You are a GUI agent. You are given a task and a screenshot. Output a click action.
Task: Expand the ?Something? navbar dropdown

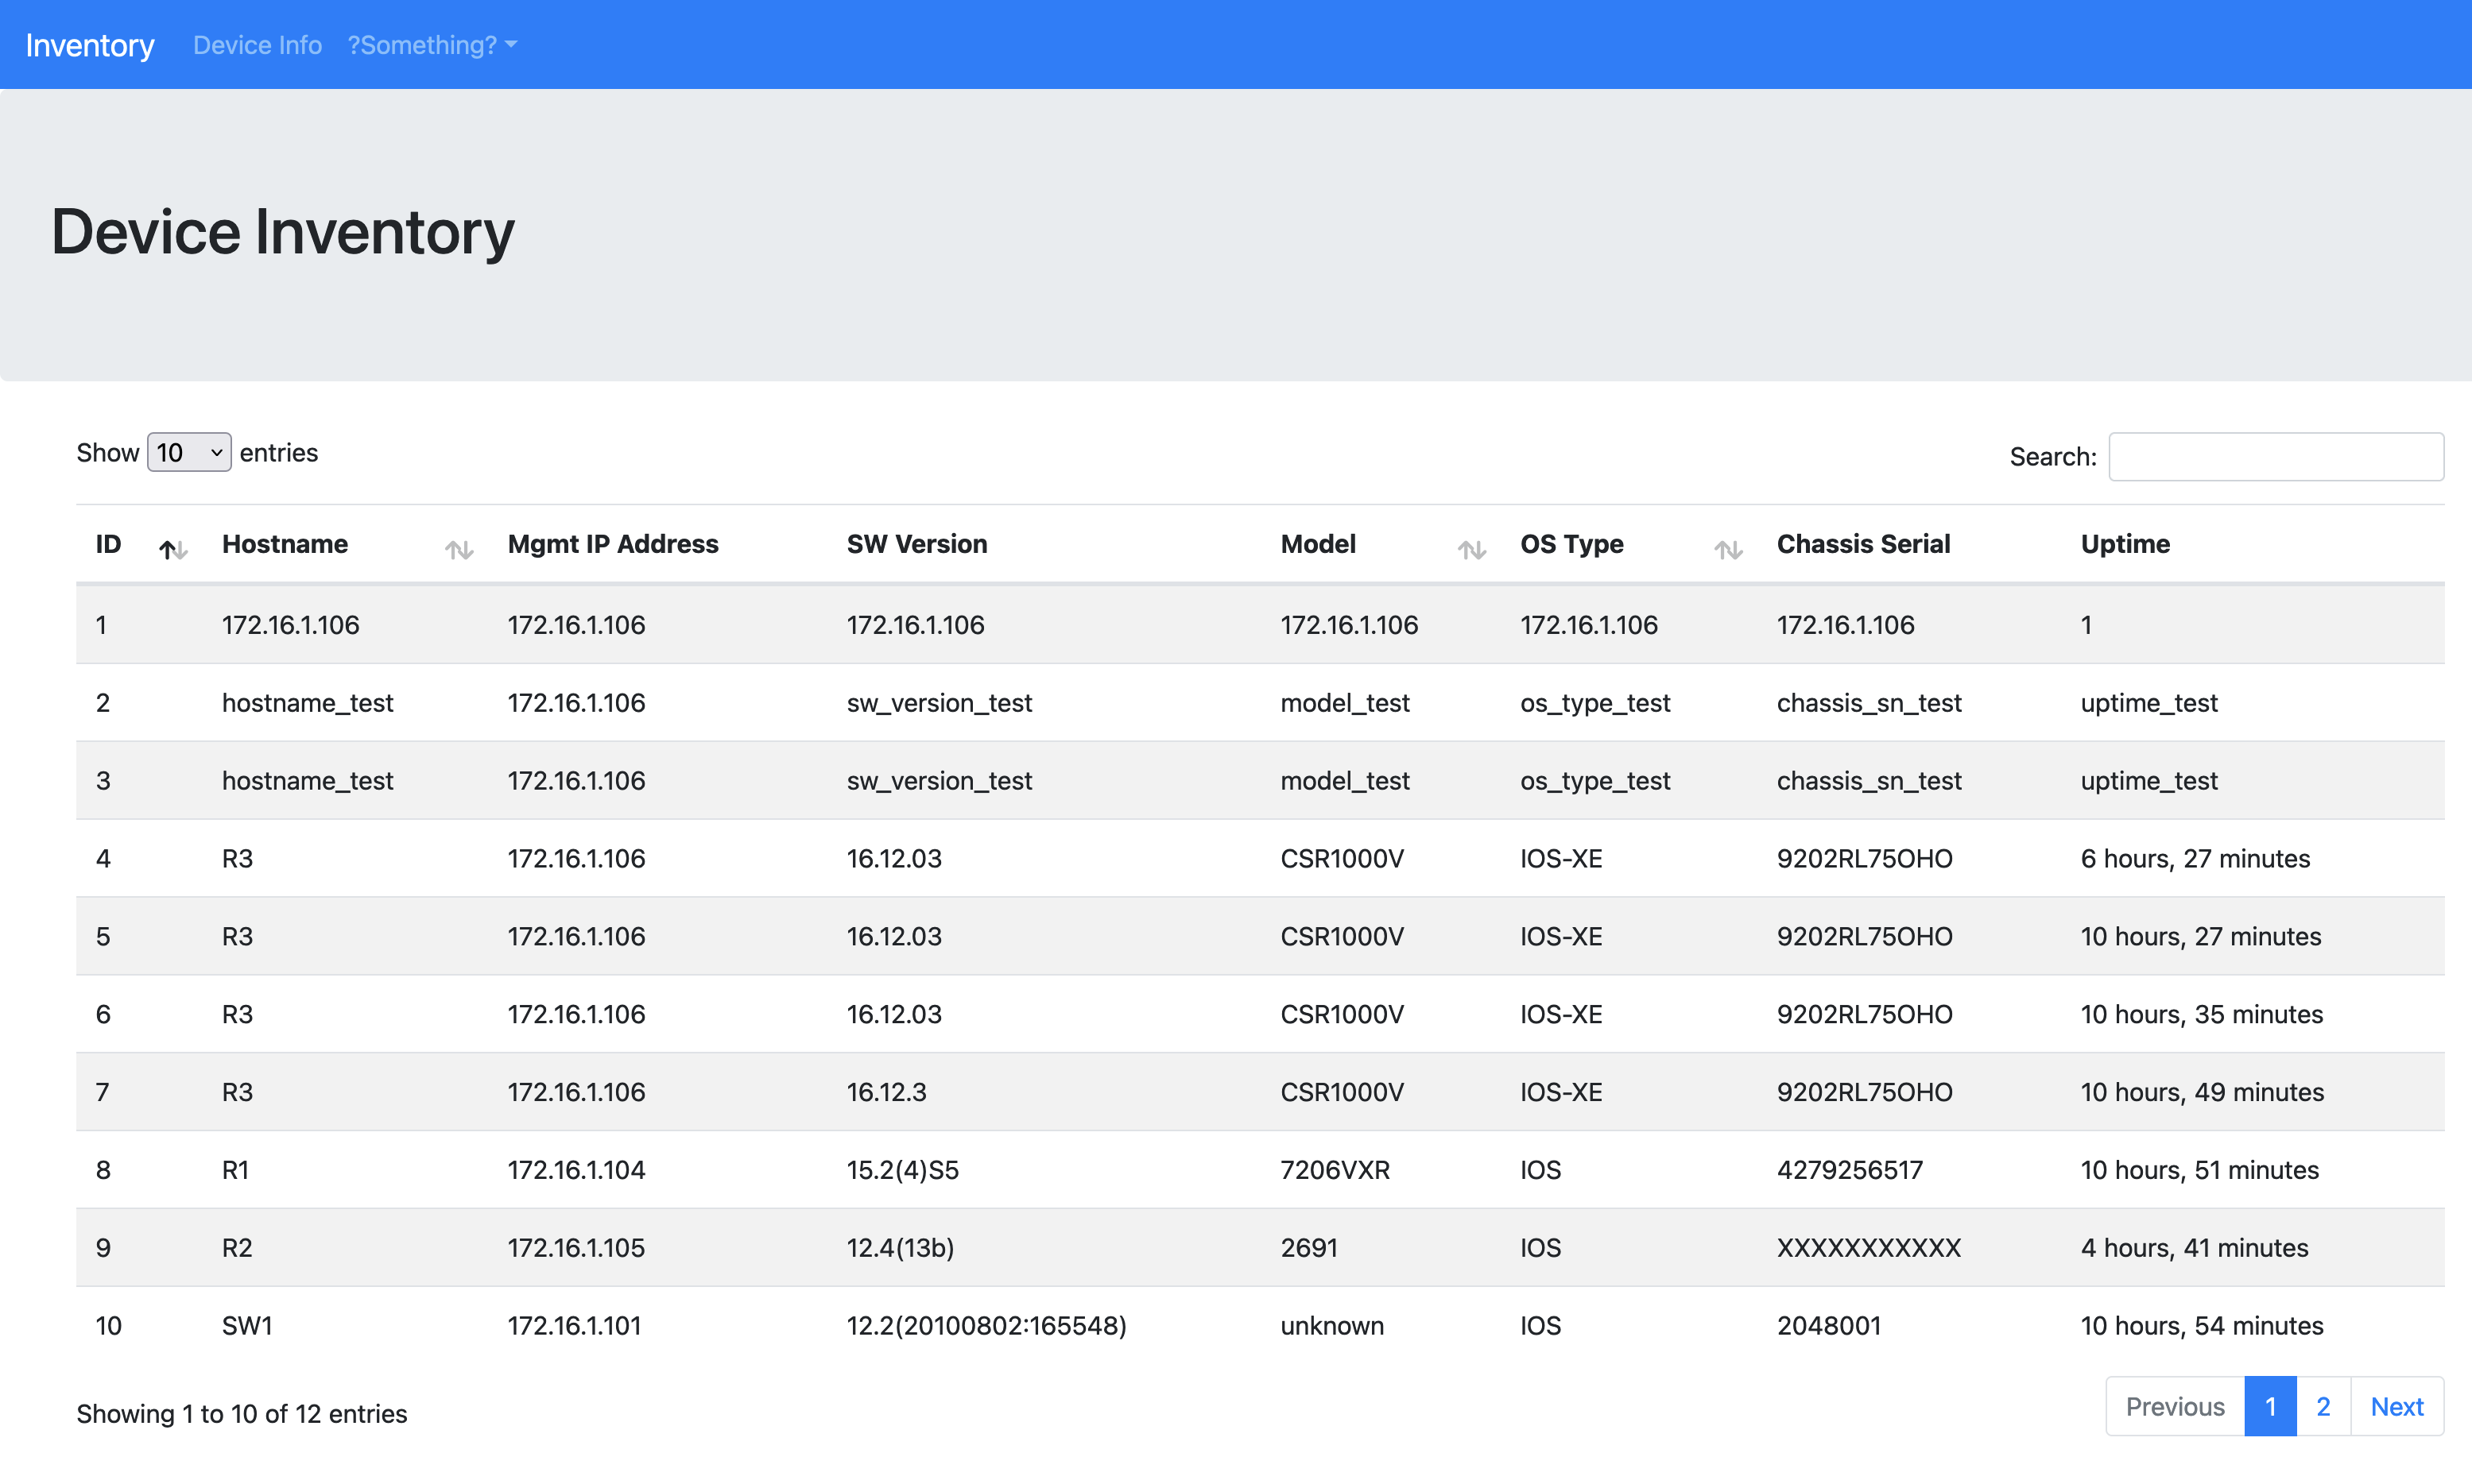coord(432,45)
